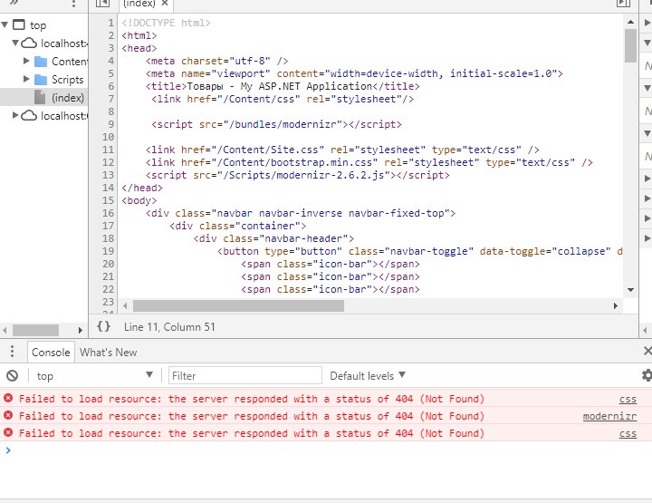Click the <title> line of code

click(x=283, y=86)
